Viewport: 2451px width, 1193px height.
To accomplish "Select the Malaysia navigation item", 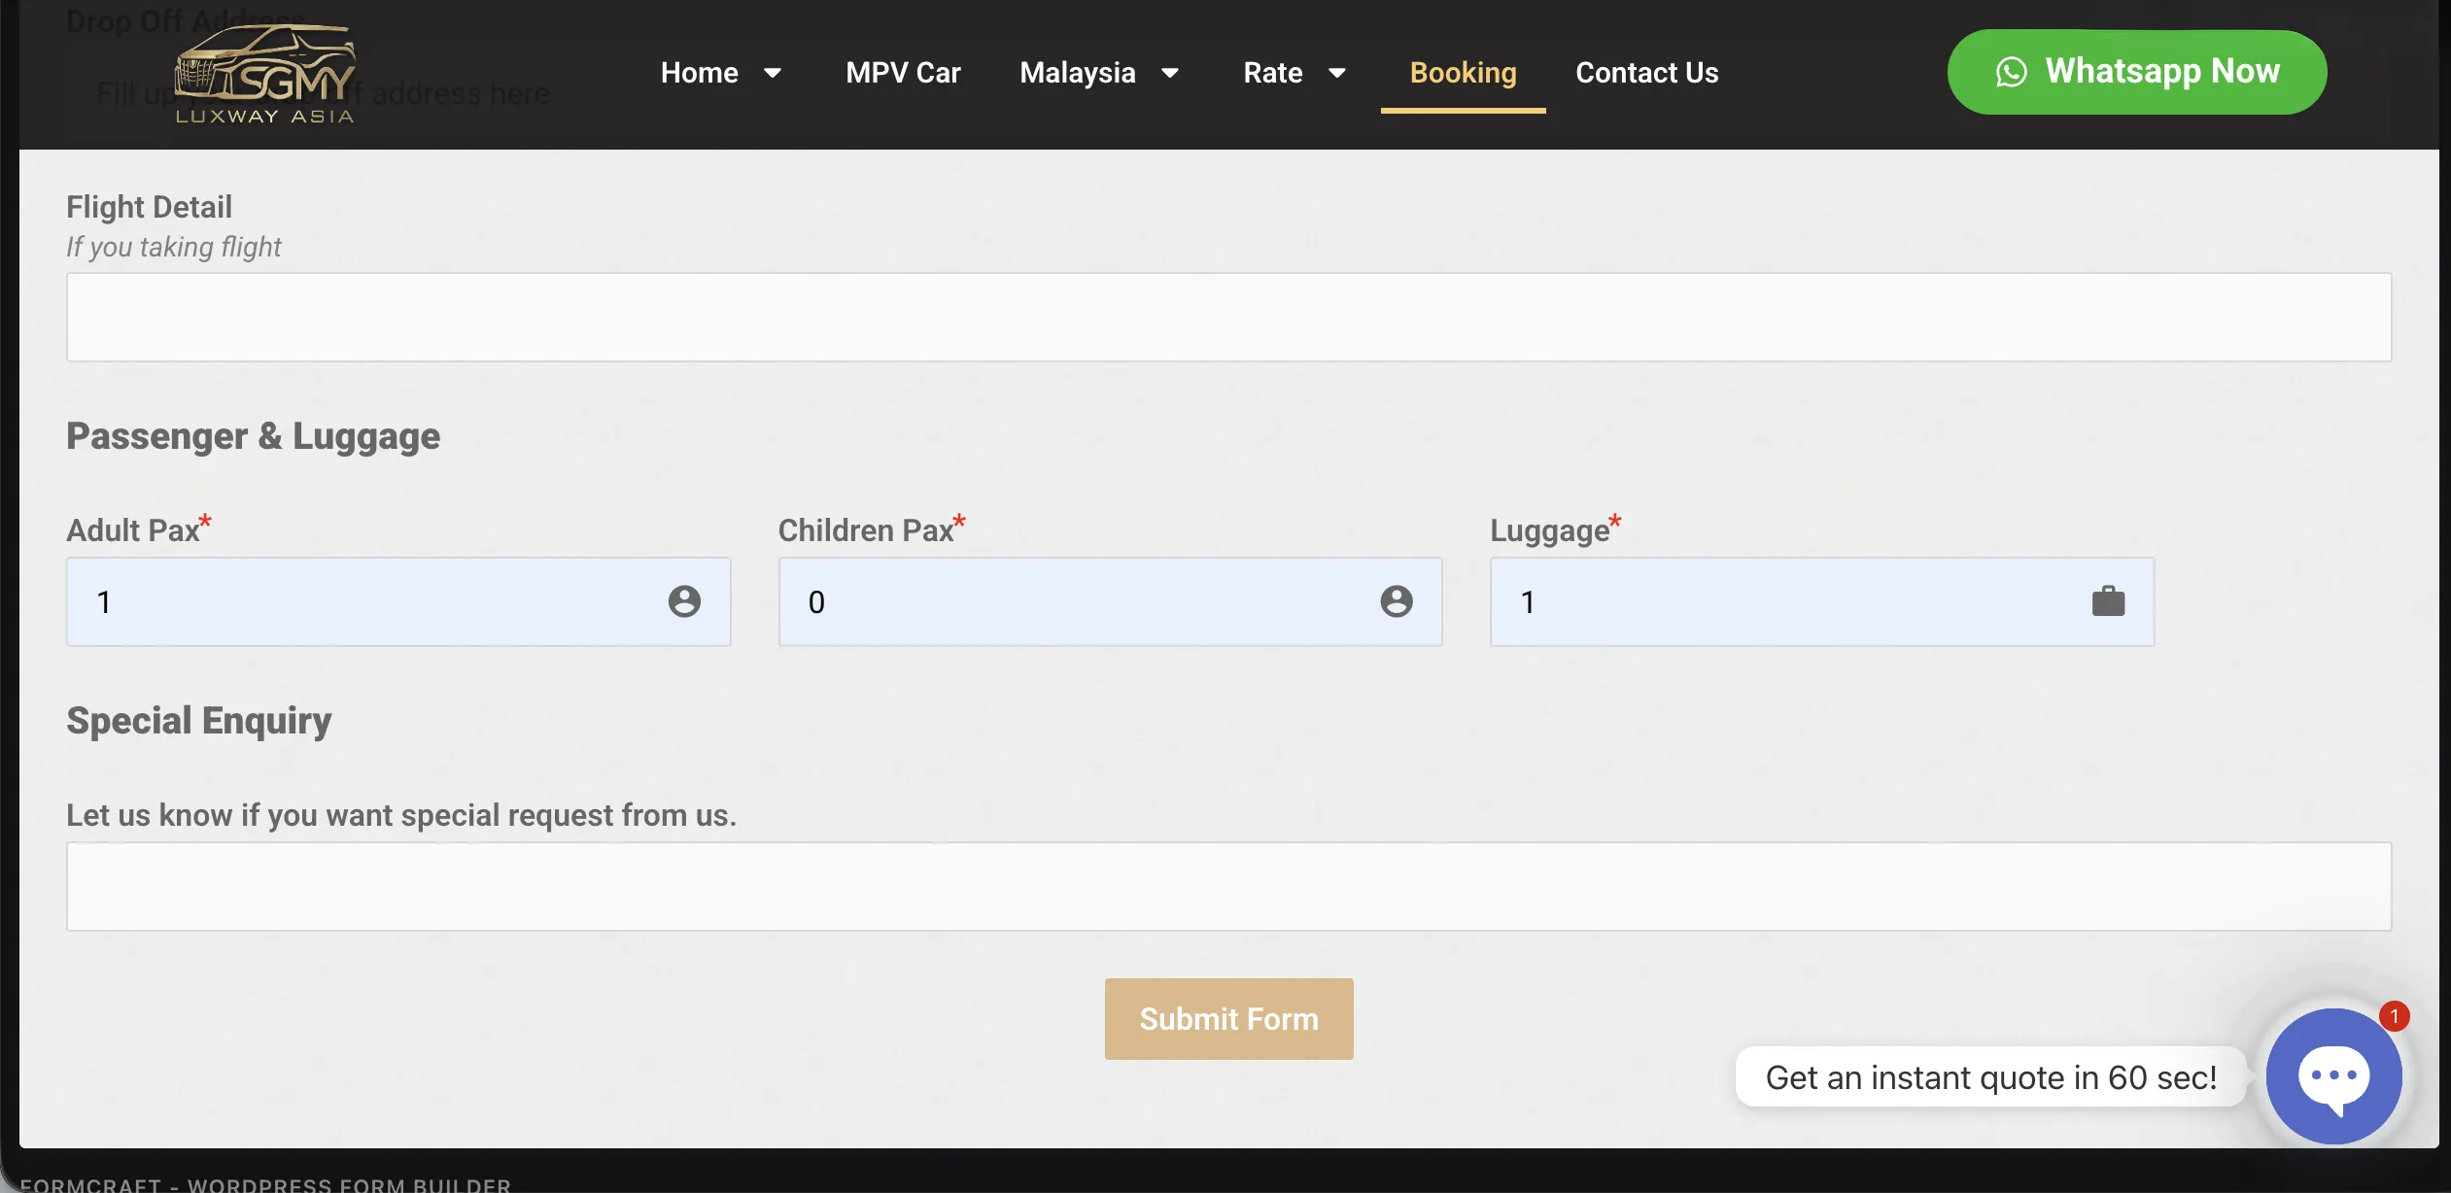I will click(1078, 73).
